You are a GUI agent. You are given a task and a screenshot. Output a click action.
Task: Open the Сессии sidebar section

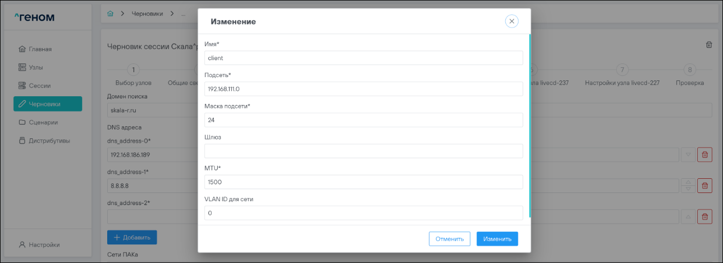[x=39, y=86]
